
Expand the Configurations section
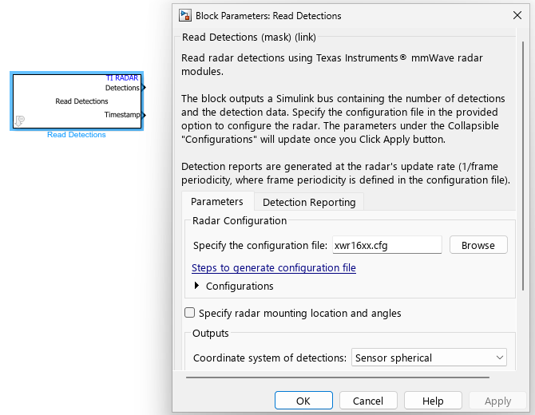(x=197, y=286)
